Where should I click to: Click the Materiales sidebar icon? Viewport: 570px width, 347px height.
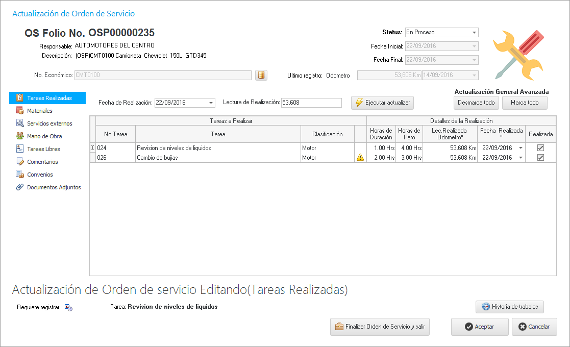20,111
